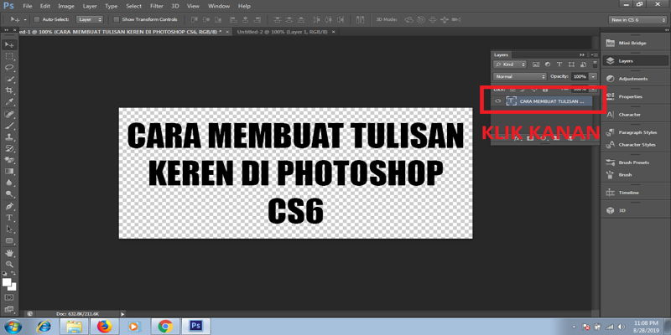Viewport: 671px width, 335px height.
Task: Select the Path Selection tool
Action: pos(9,229)
